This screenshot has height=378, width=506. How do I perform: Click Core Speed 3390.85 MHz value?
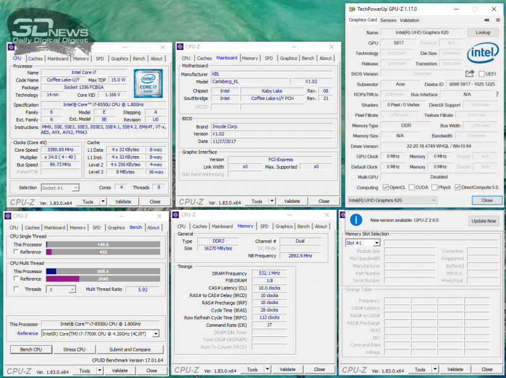click(60, 150)
